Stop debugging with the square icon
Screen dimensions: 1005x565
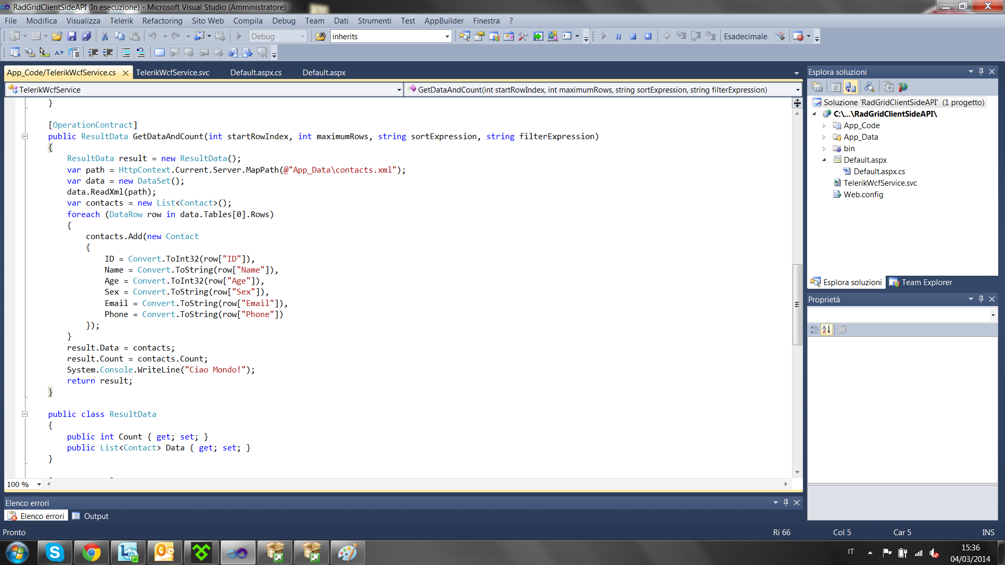tap(633, 36)
